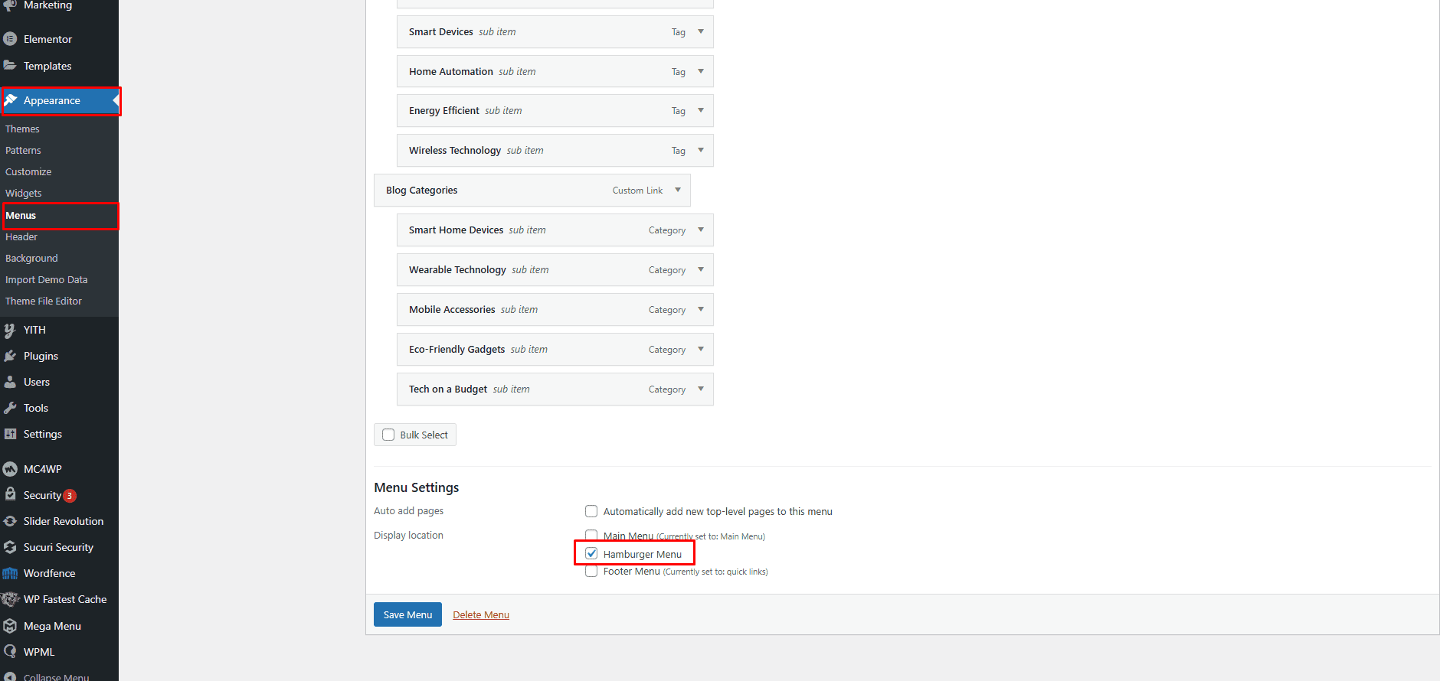This screenshot has height=681, width=1440.
Task: Click the Tools wrench icon
Action: pos(10,408)
